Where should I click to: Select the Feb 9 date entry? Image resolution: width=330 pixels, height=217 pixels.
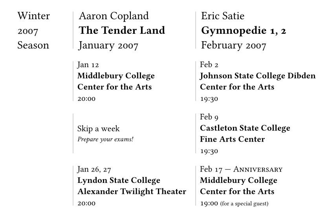tap(209, 117)
